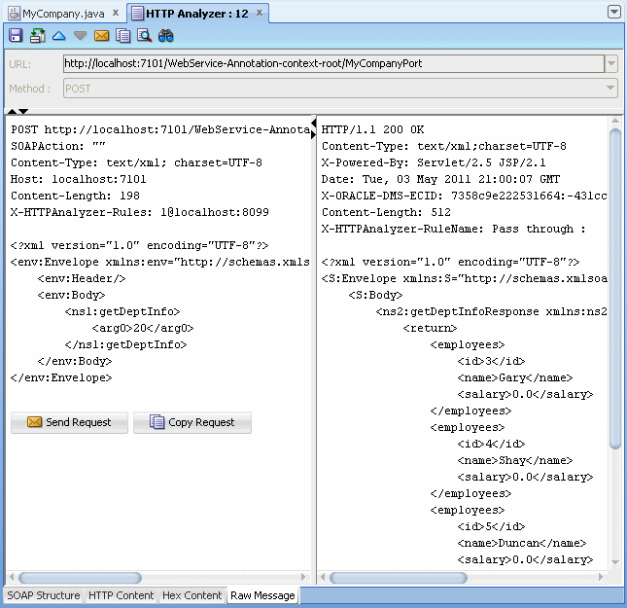Click the 'X-Powered-By: Servlet/2.5 JSP/2.1' line

(434, 162)
